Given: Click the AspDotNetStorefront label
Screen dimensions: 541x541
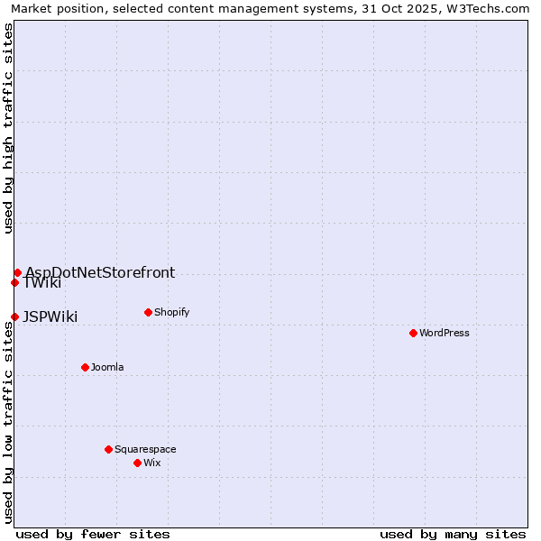Looking at the screenshot, I should [x=100, y=272].
